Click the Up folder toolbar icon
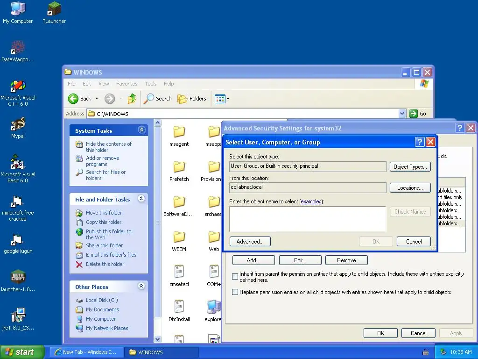Viewport: 478px width, 359px height. click(x=132, y=99)
